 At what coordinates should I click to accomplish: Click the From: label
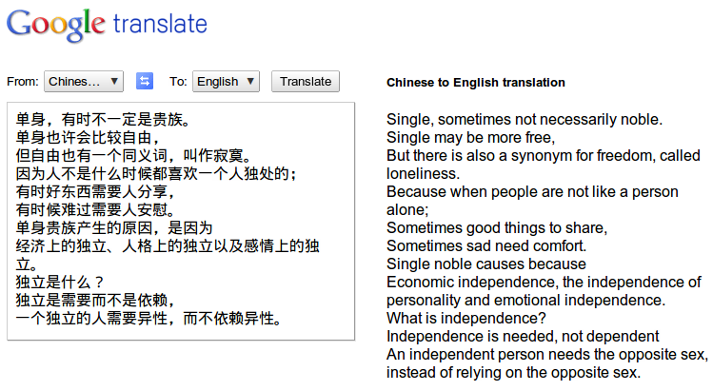23,82
